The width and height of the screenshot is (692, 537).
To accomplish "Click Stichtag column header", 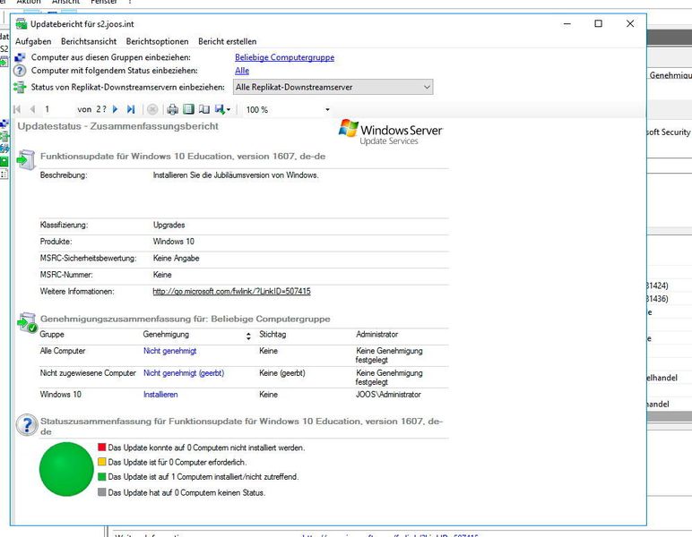I will (x=272, y=335).
